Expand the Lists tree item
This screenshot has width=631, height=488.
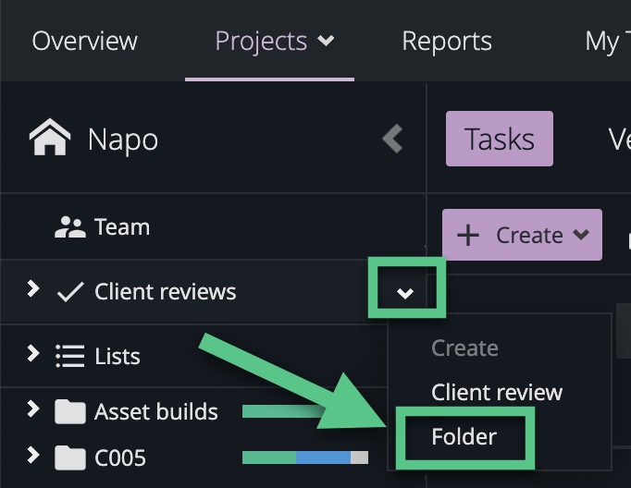coord(33,354)
